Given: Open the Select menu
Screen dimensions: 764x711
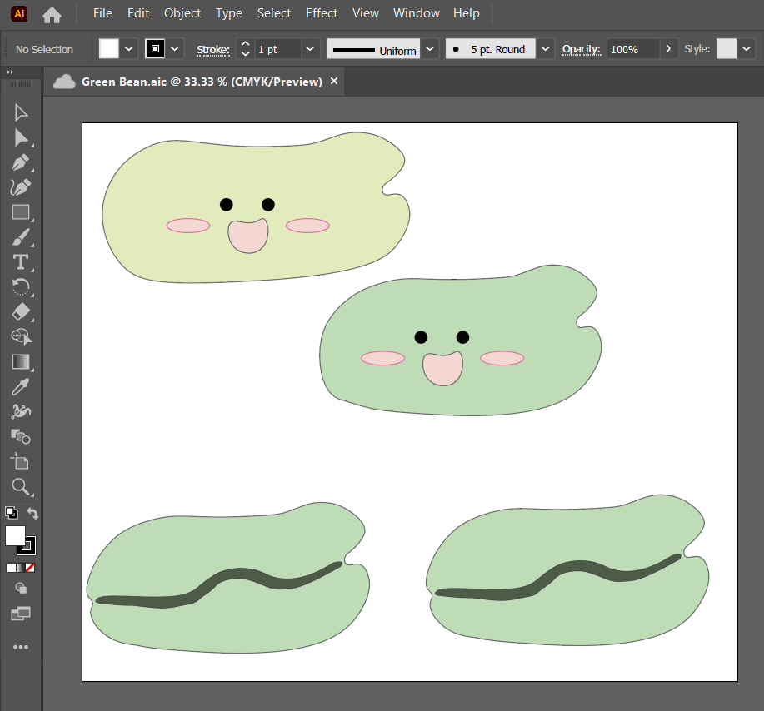Looking at the screenshot, I should pyautogui.click(x=274, y=13).
